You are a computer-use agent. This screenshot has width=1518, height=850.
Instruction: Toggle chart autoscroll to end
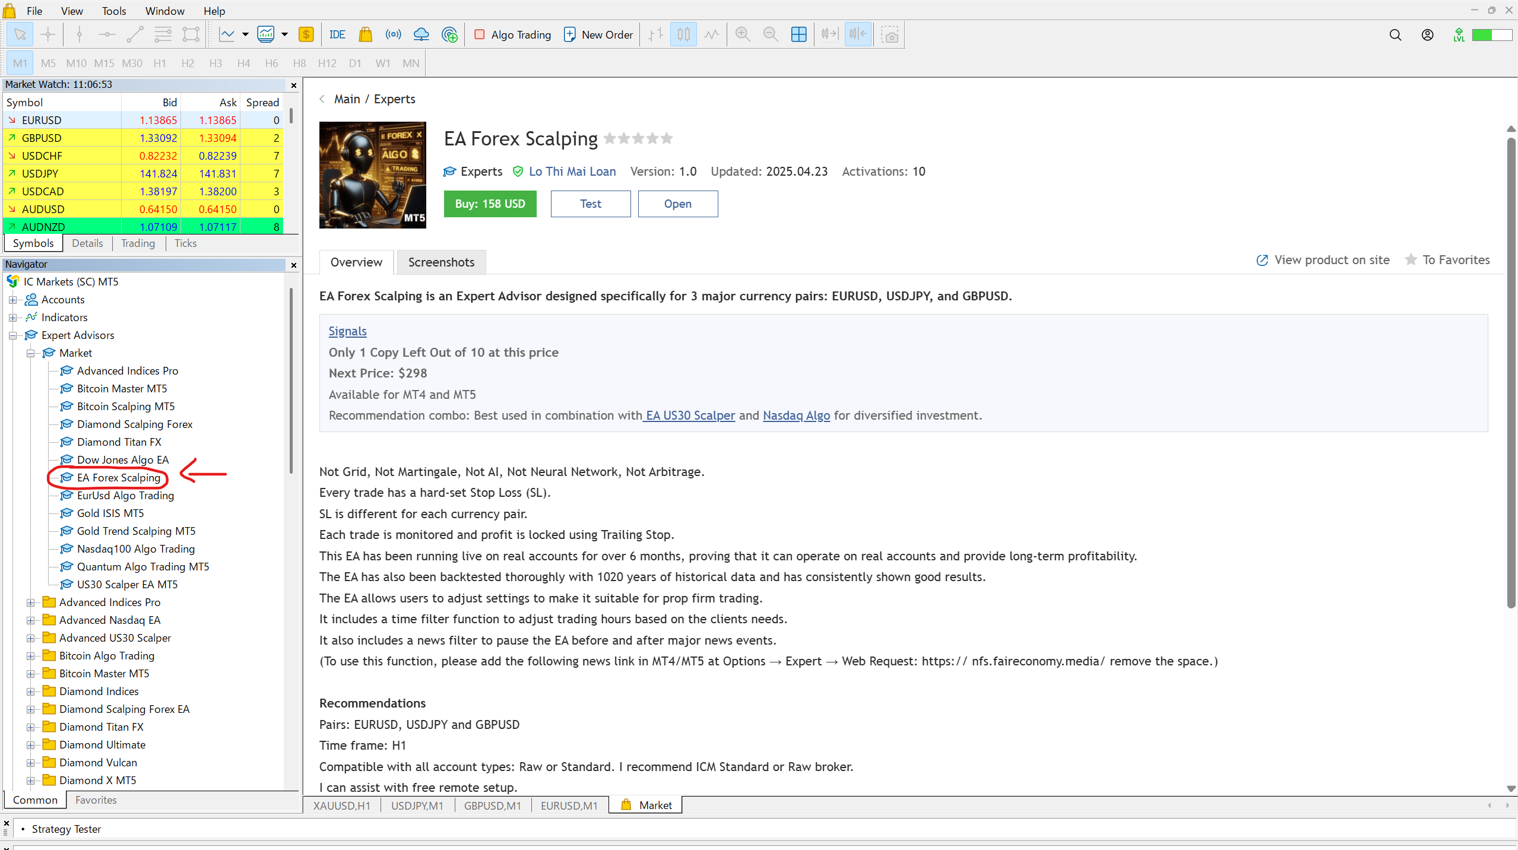point(829,34)
